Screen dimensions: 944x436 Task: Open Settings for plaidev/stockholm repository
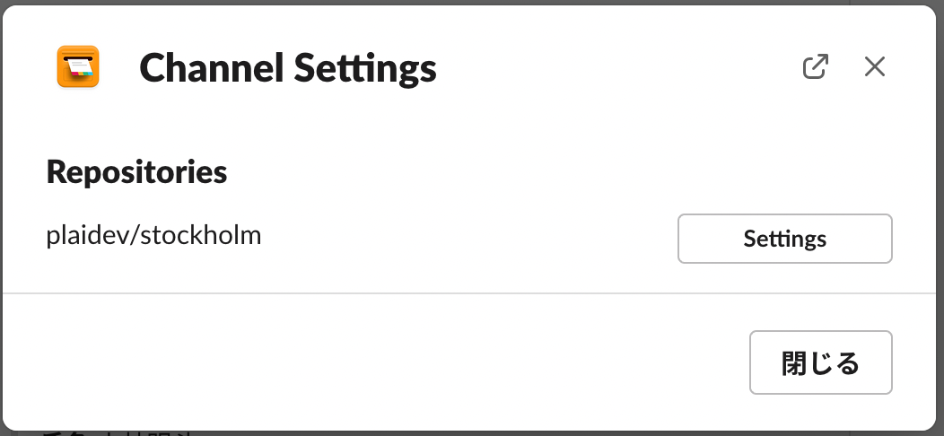pyautogui.click(x=784, y=239)
